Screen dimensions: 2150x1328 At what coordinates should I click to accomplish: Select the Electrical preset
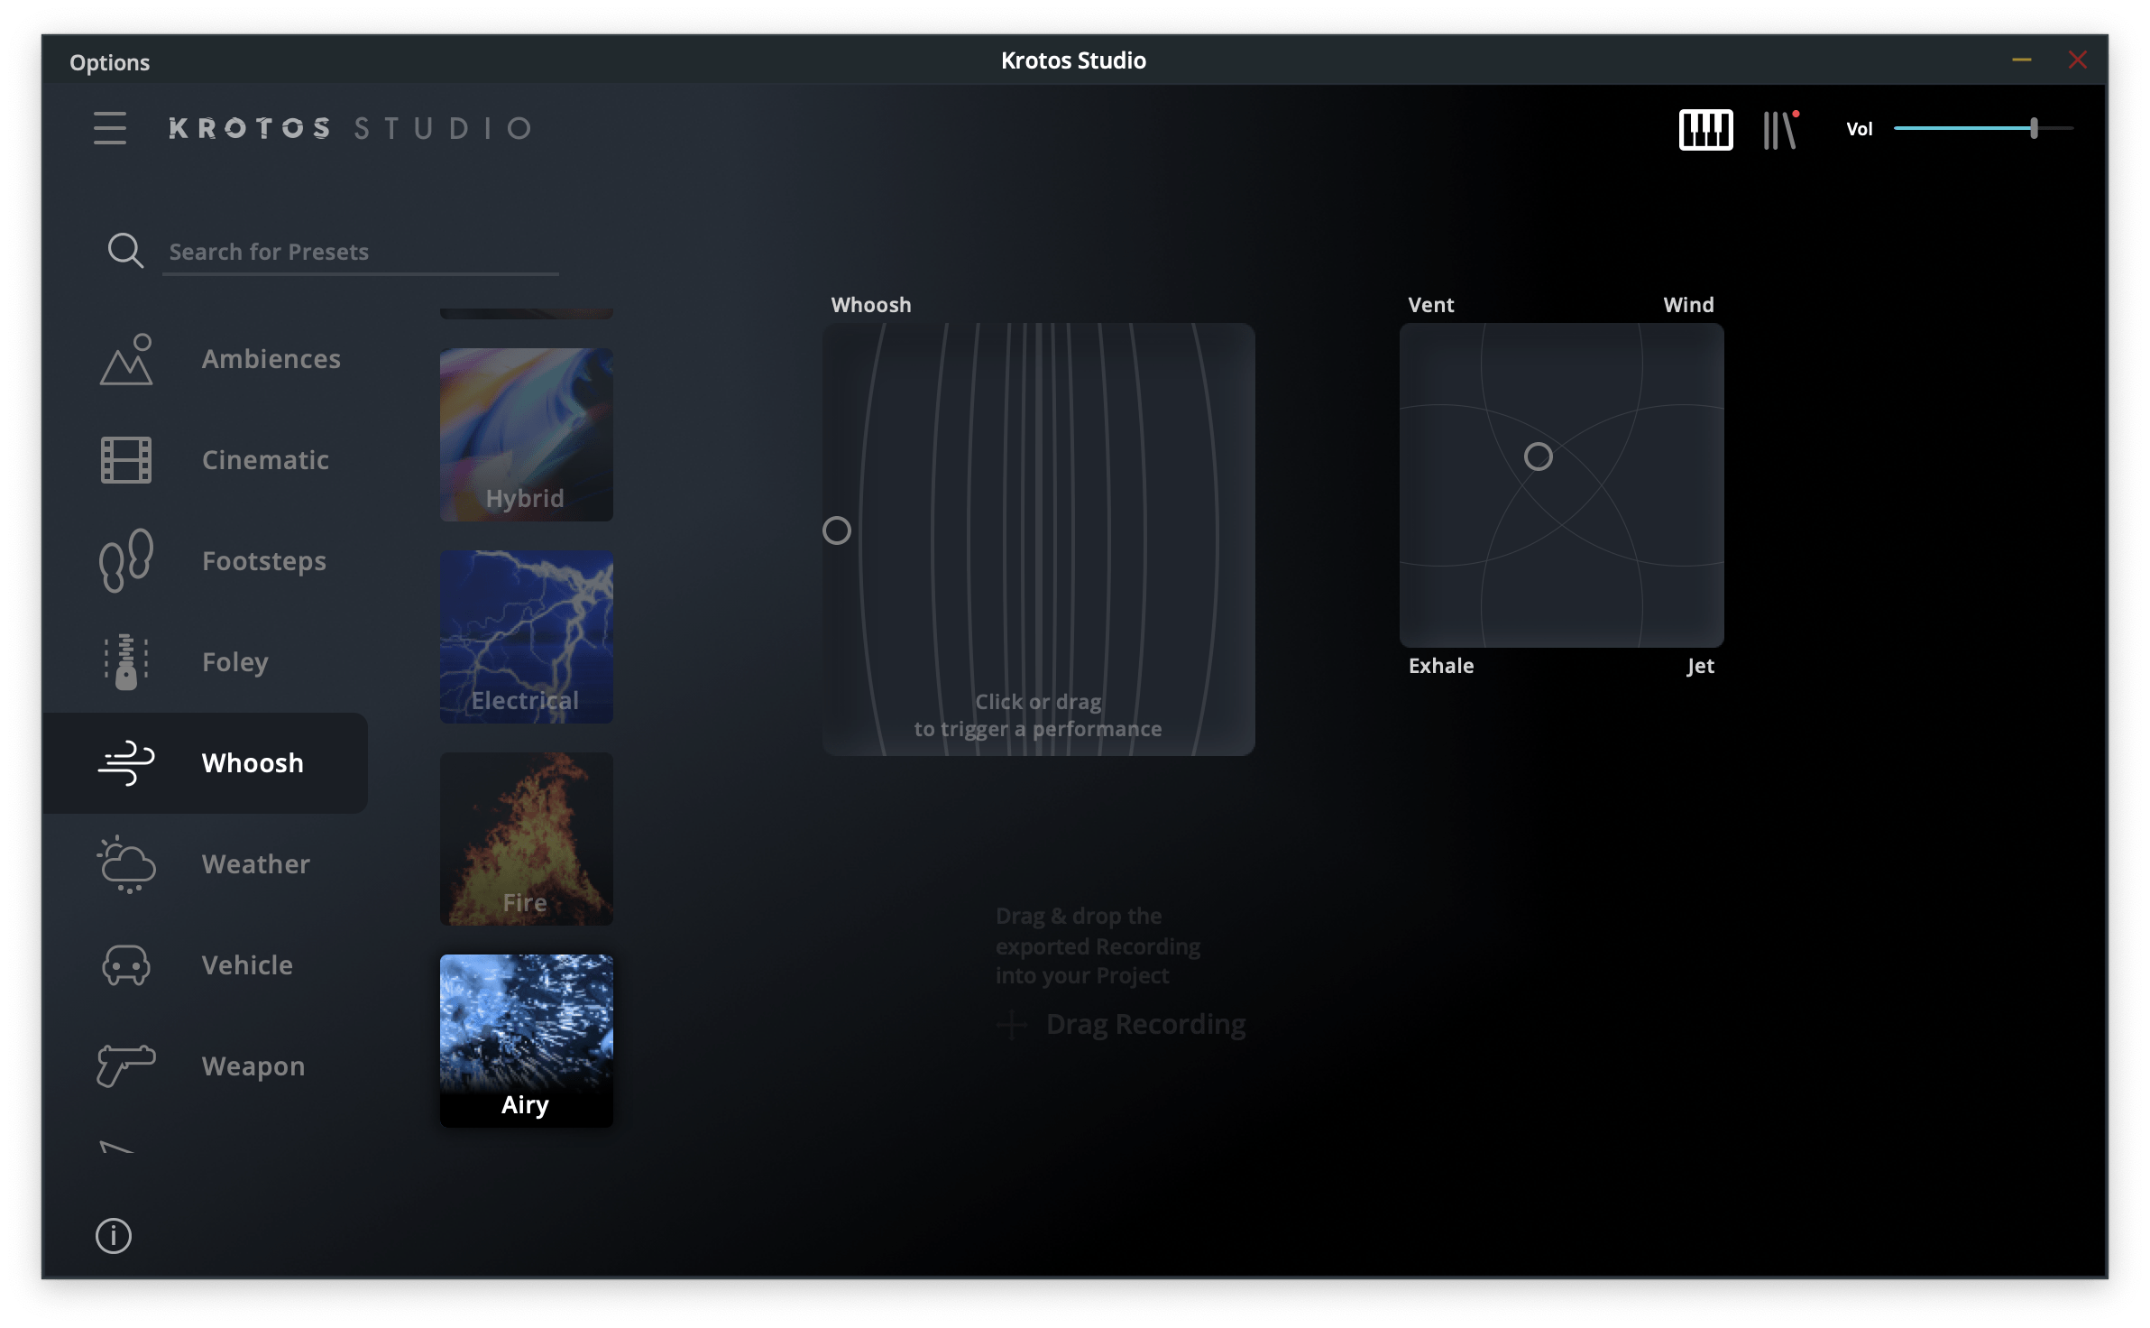(526, 636)
